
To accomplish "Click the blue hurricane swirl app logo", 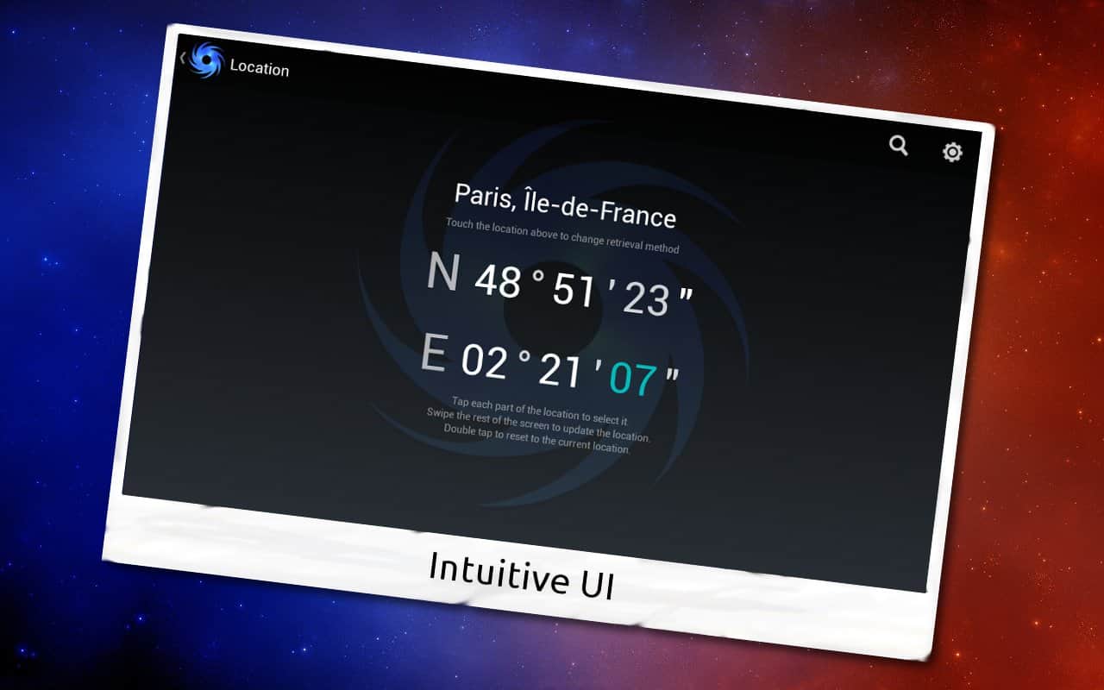I will pyautogui.click(x=206, y=61).
